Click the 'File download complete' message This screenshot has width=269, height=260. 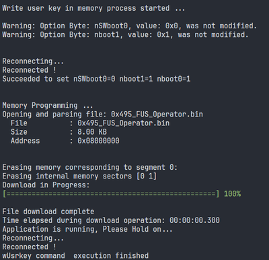pyautogui.click(x=48, y=212)
